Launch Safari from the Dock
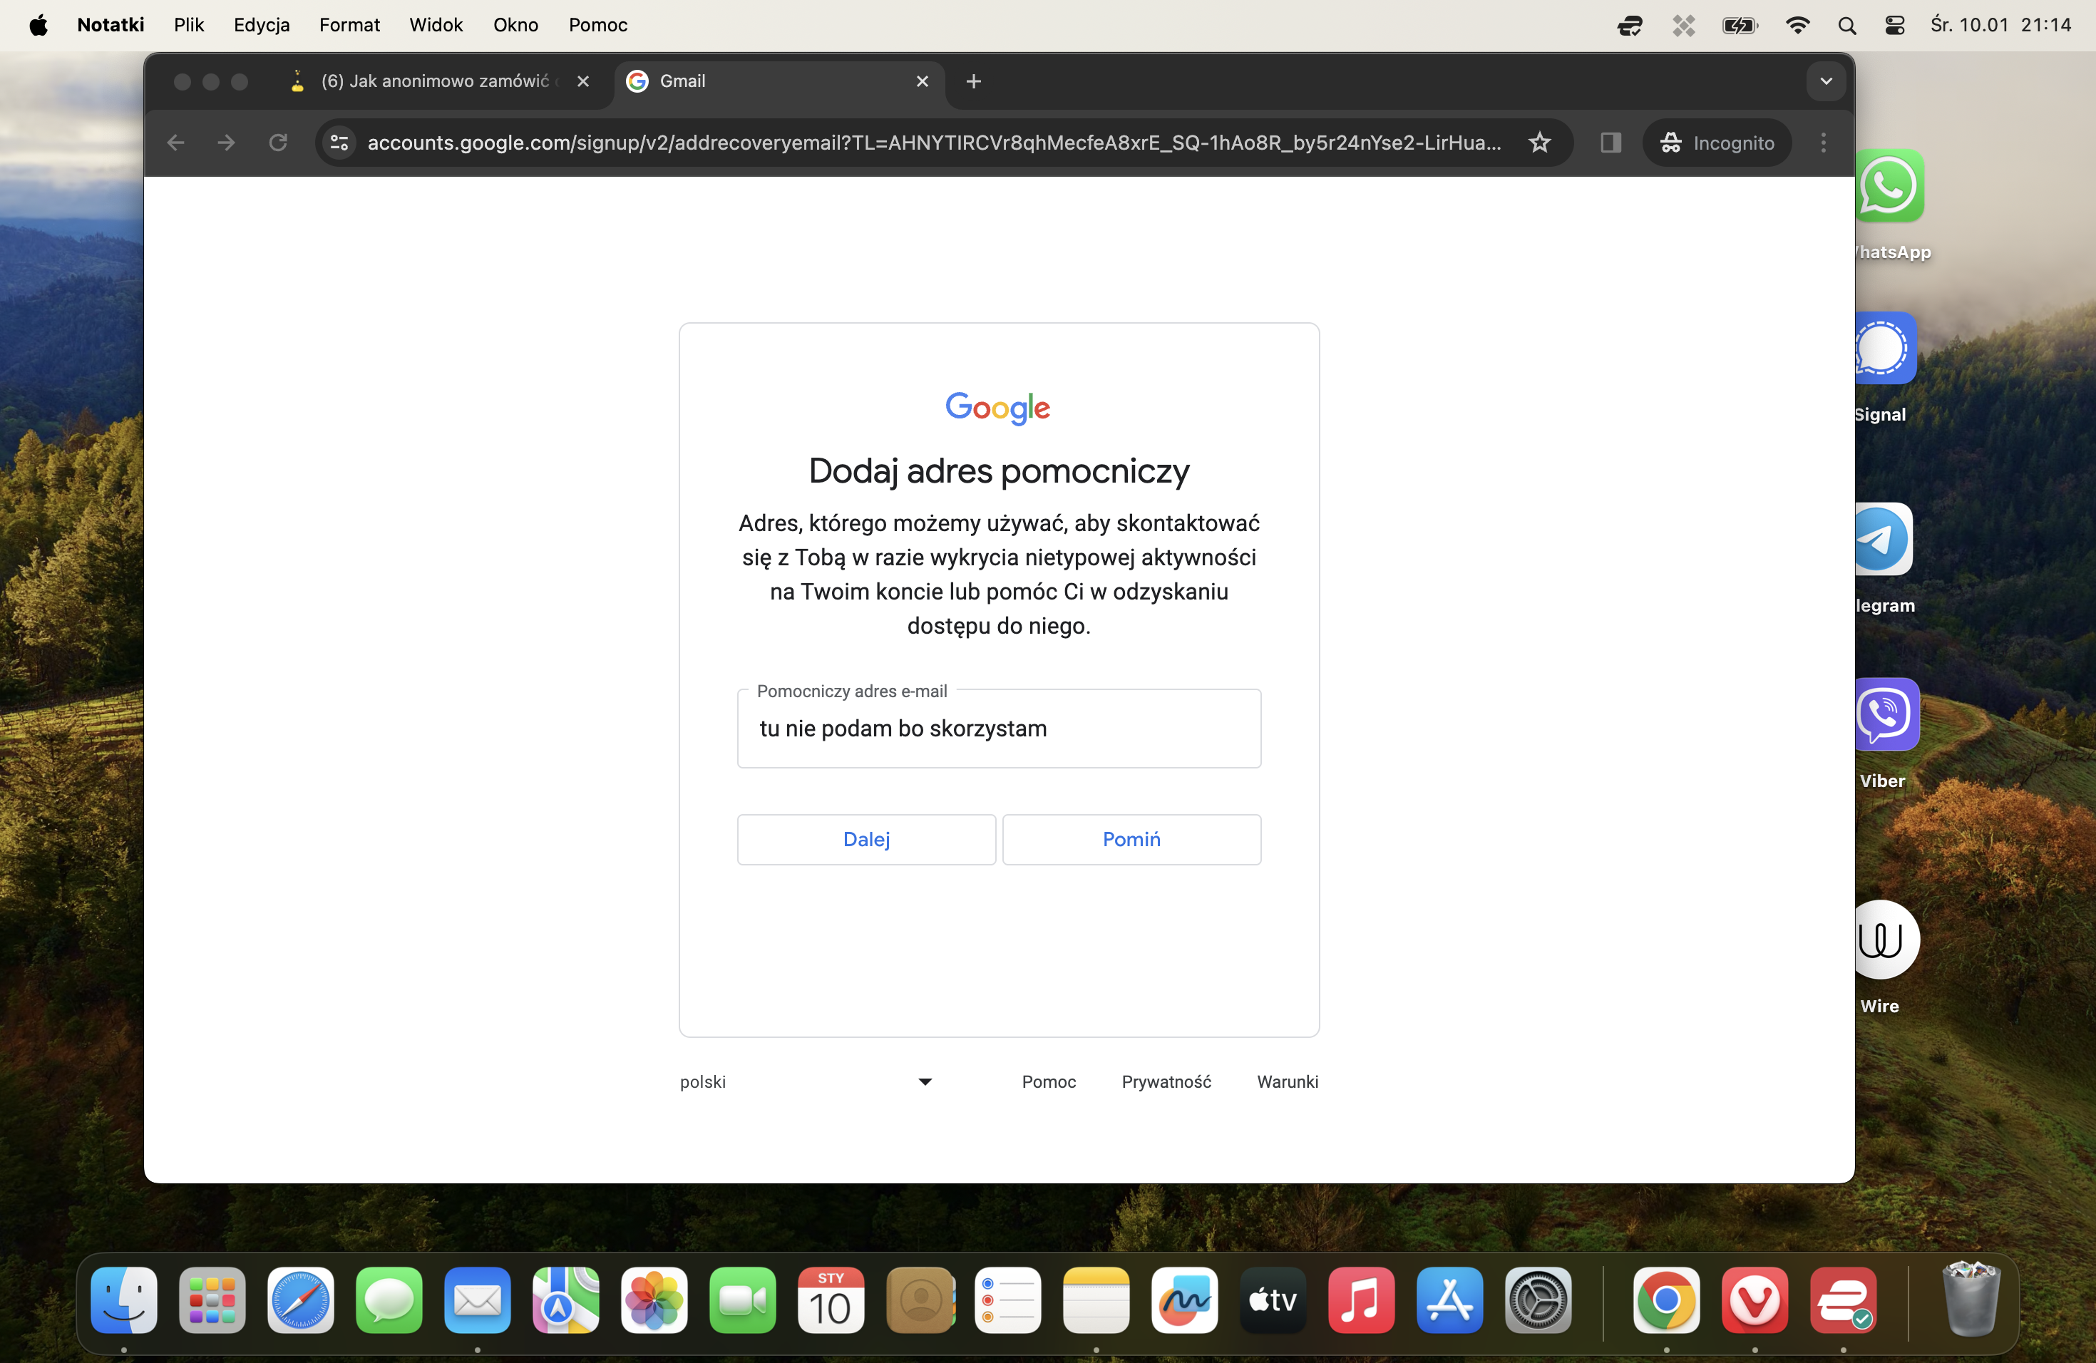 coord(300,1300)
